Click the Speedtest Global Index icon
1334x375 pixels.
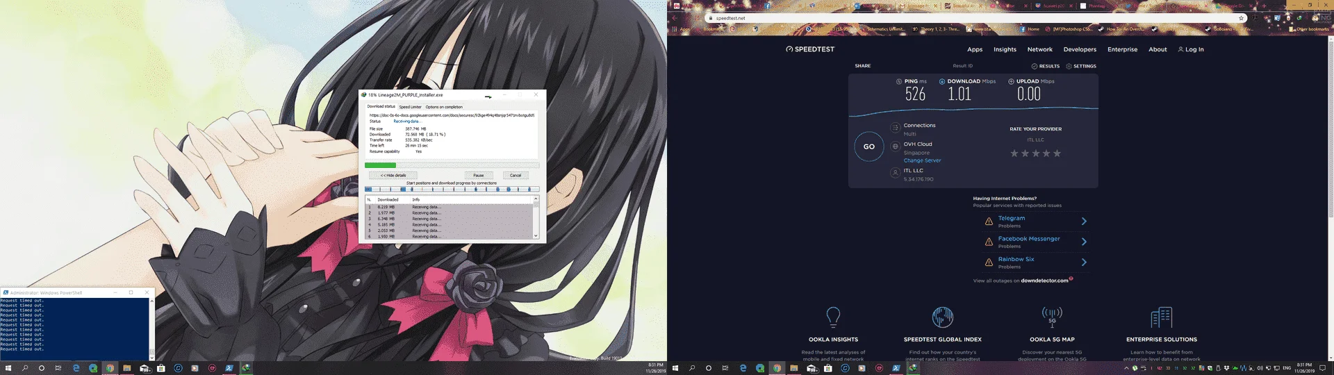point(942,317)
